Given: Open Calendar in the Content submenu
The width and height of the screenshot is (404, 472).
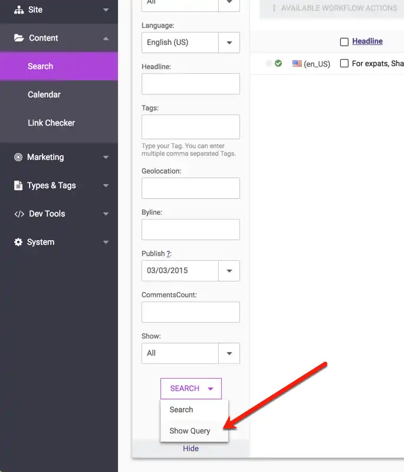Looking at the screenshot, I should click(44, 95).
